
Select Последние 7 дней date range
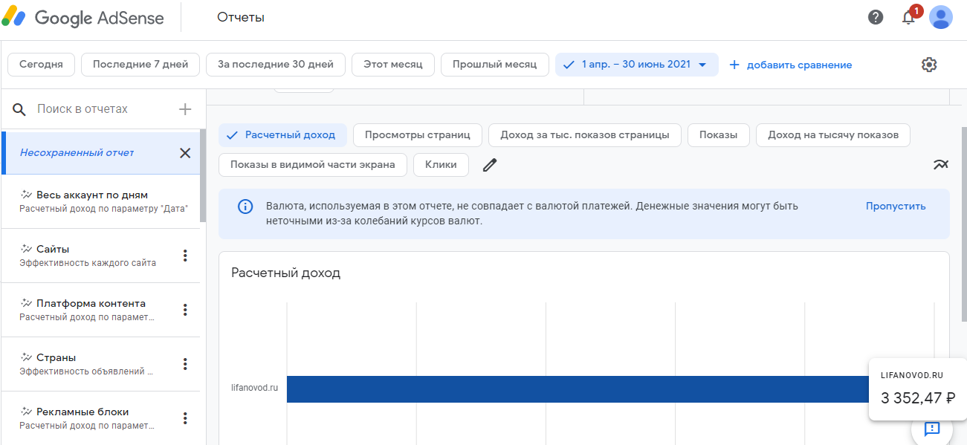[x=140, y=65]
